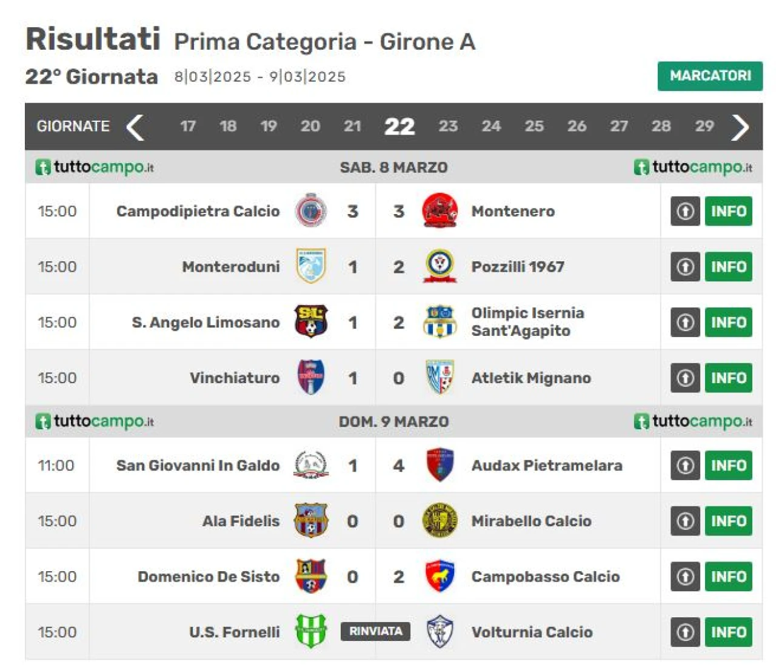This screenshot has width=776, height=667.
Task: Click the U.S. Fornelli green striped crest
Action: click(311, 631)
